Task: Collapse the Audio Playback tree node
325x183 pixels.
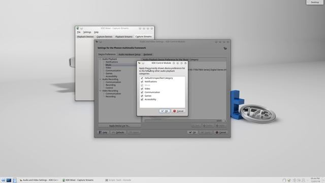Action: coord(101,59)
